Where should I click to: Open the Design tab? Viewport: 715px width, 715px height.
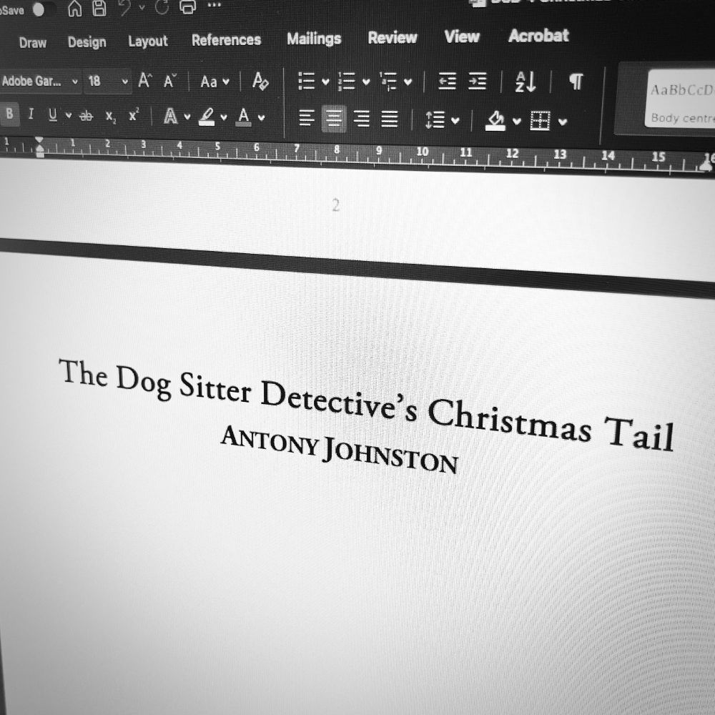[x=87, y=42]
